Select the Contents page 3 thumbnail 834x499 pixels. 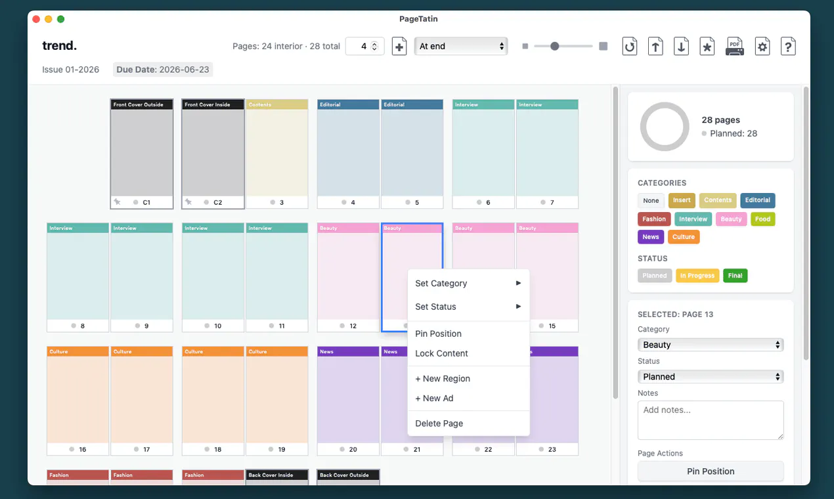(x=276, y=154)
